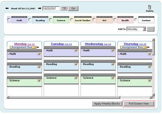This screenshot has width=162, height=114.
Task: Advance to next week with right arrow
Action: (x=39, y=8)
